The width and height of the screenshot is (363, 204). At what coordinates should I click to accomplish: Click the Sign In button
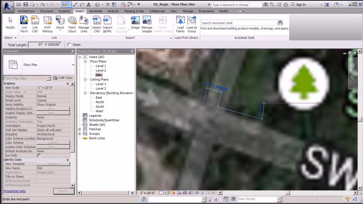point(299,5)
